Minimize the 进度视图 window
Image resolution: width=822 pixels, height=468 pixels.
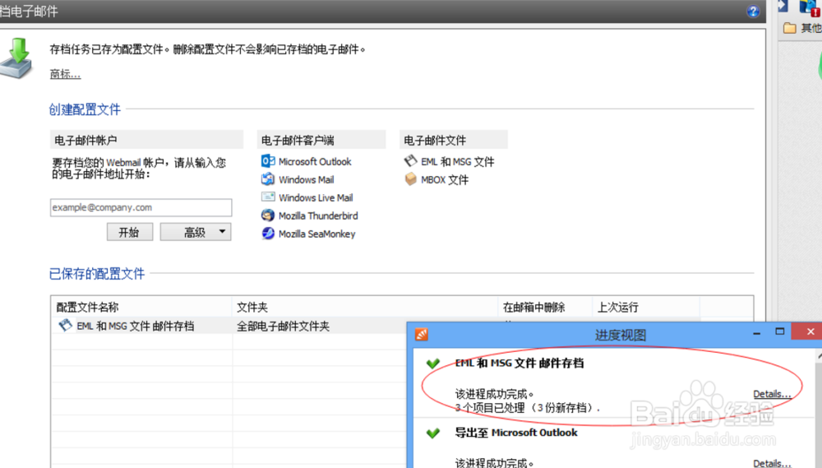tap(756, 332)
